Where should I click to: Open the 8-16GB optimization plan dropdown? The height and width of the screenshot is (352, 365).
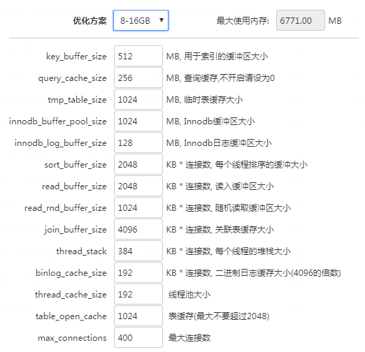pyautogui.click(x=141, y=20)
